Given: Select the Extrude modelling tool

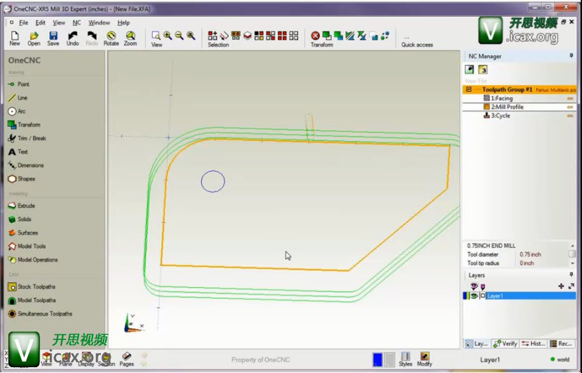Looking at the screenshot, I should pos(26,206).
